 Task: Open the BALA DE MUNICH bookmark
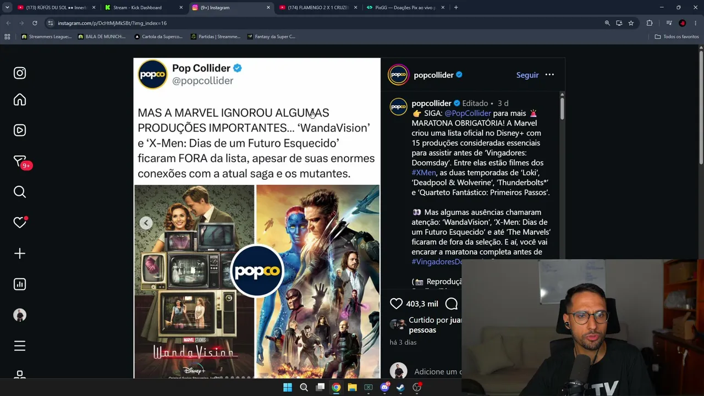[x=102, y=37]
